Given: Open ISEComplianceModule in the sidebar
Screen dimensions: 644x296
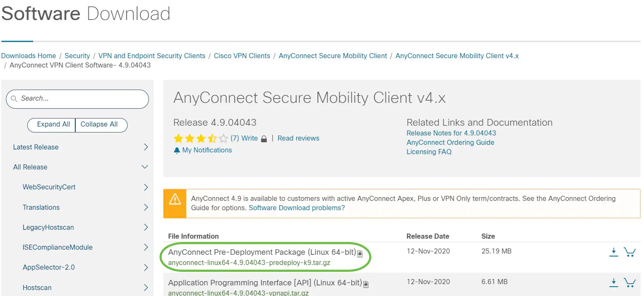Looking at the screenshot, I should click(x=57, y=247).
